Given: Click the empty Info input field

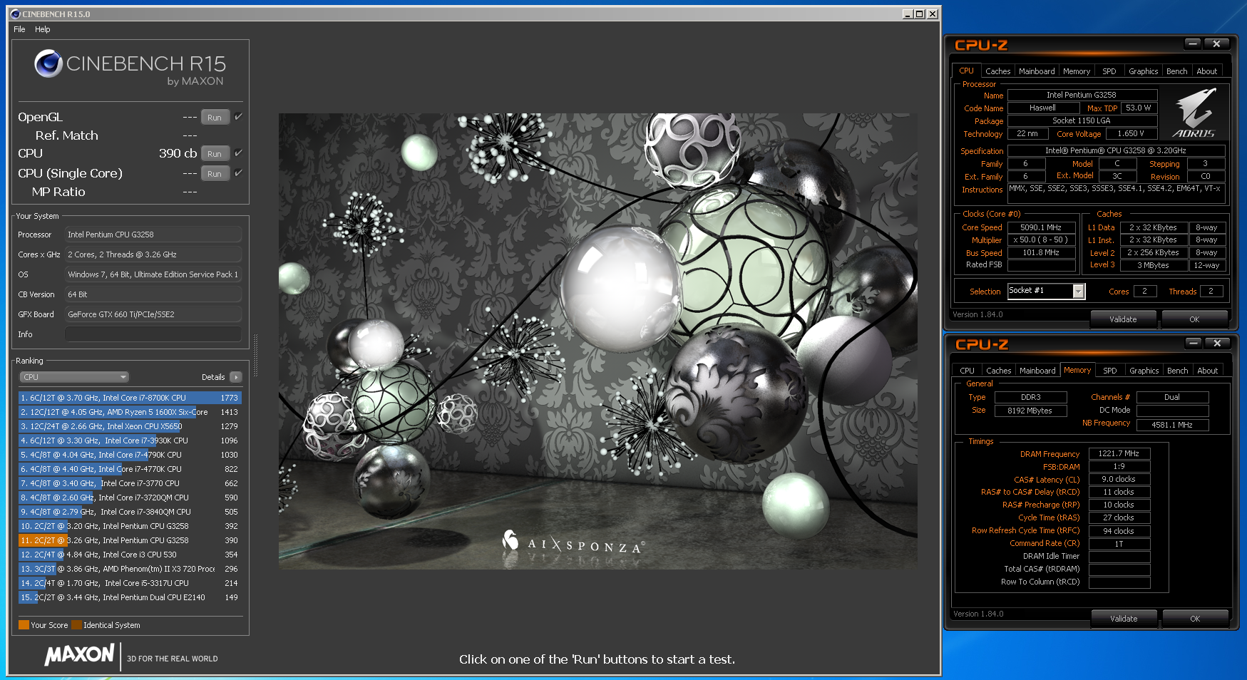Looking at the screenshot, I should pyautogui.click(x=153, y=334).
